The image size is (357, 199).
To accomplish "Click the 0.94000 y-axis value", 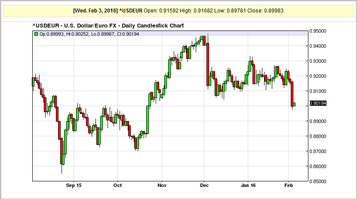I will point(318,46).
